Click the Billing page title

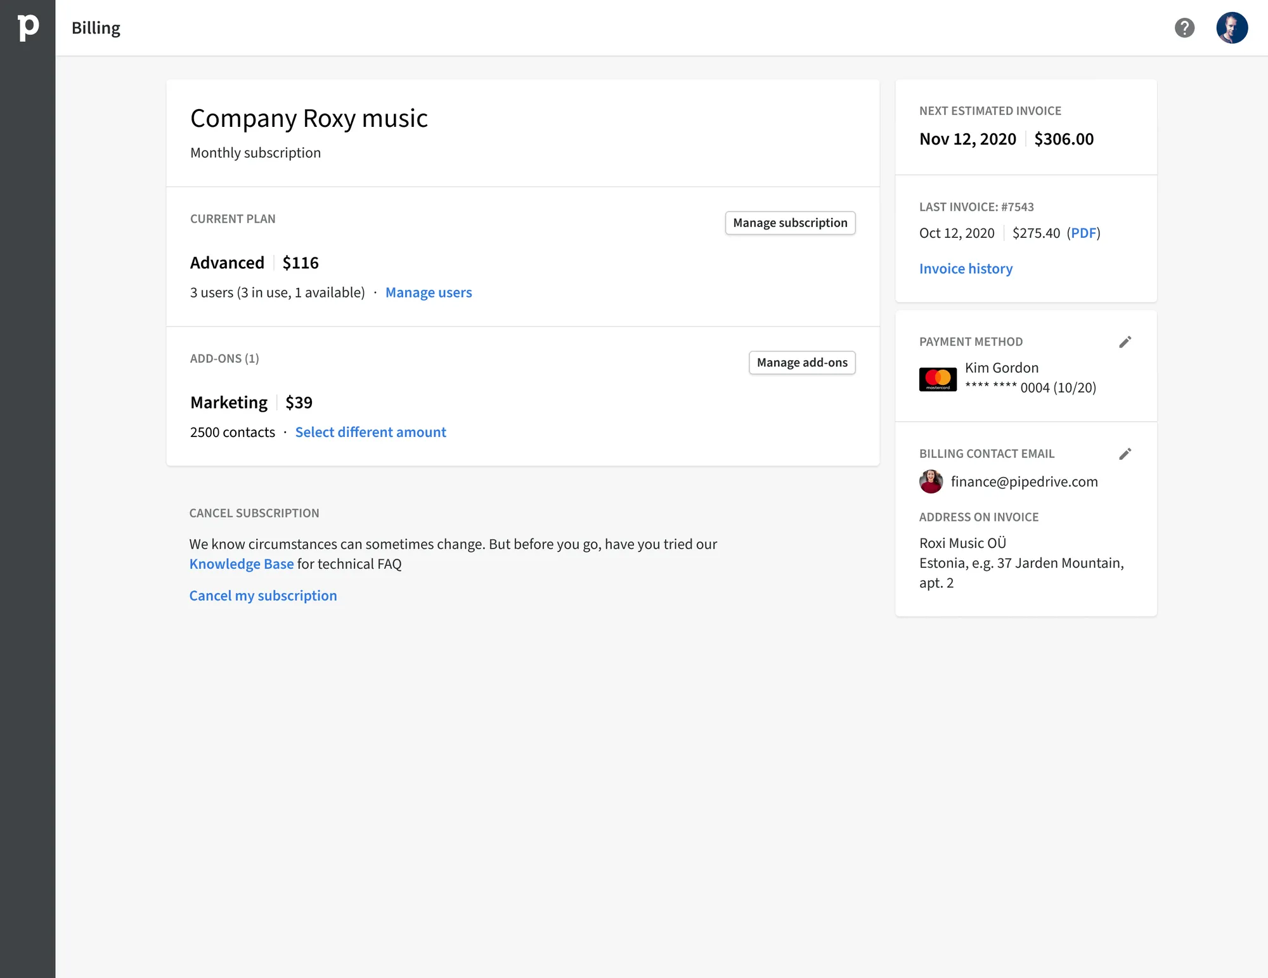pyautogui.click(x=96, y=28)
